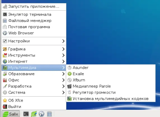The image size is (160, 117).
Task: Click the file manager icon in the menu
Action: [x=5, y=21]
